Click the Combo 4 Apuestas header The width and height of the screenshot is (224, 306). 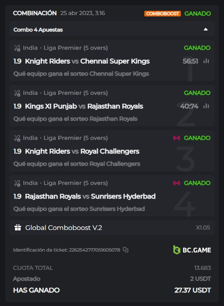(112, 30)
